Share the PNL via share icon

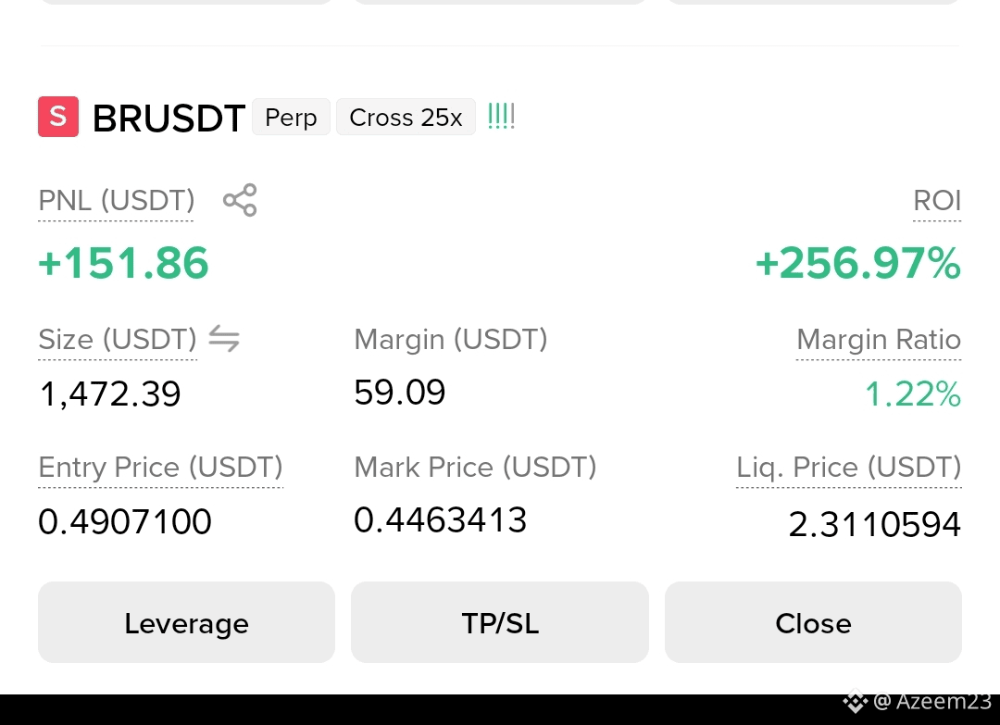pyautogui.click(x=240, y=200)
